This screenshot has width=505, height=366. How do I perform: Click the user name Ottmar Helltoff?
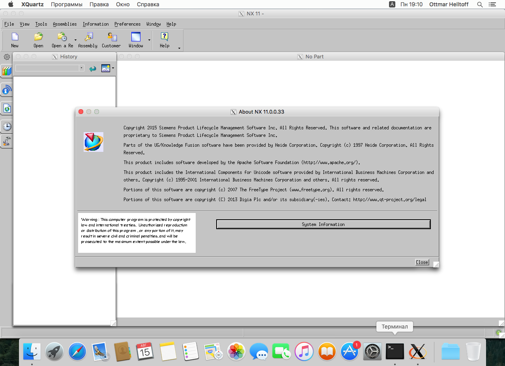coord(450,4)
